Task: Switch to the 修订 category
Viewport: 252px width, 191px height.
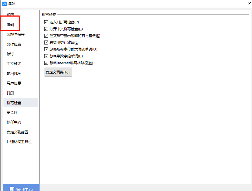Action: 10,54
